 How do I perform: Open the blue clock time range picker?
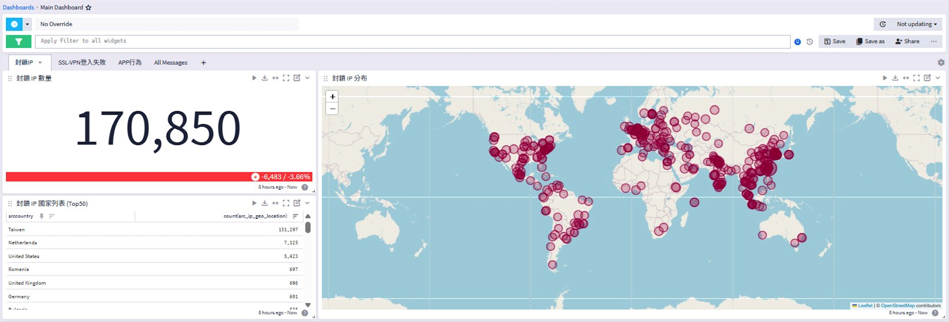pos(14,24)
